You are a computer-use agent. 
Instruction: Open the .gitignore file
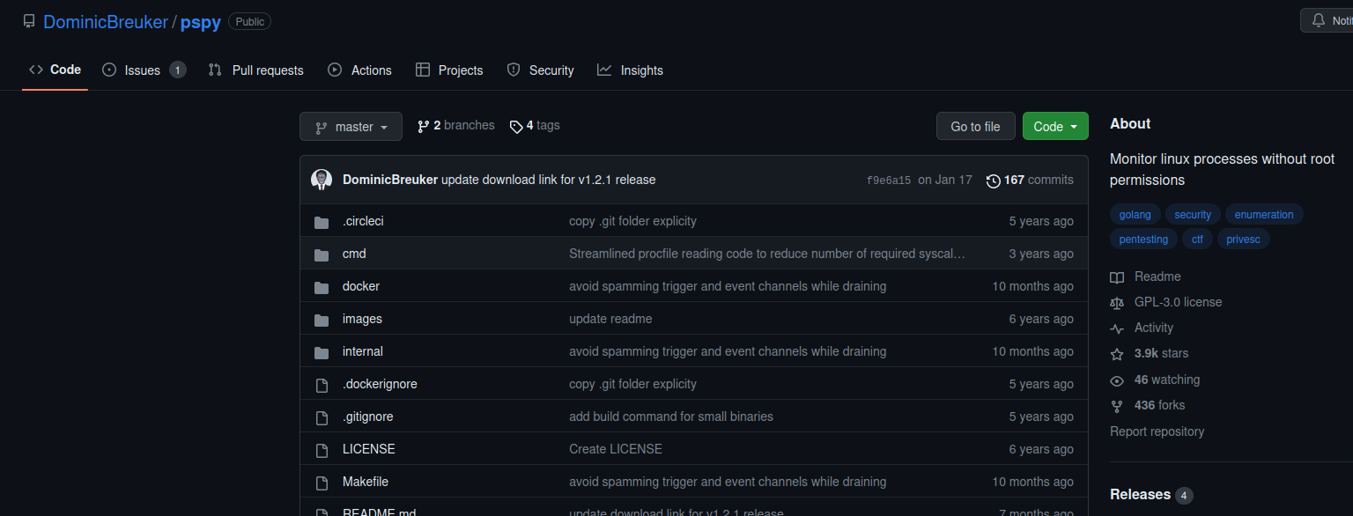pyautogui.click(x=368, y=416)
